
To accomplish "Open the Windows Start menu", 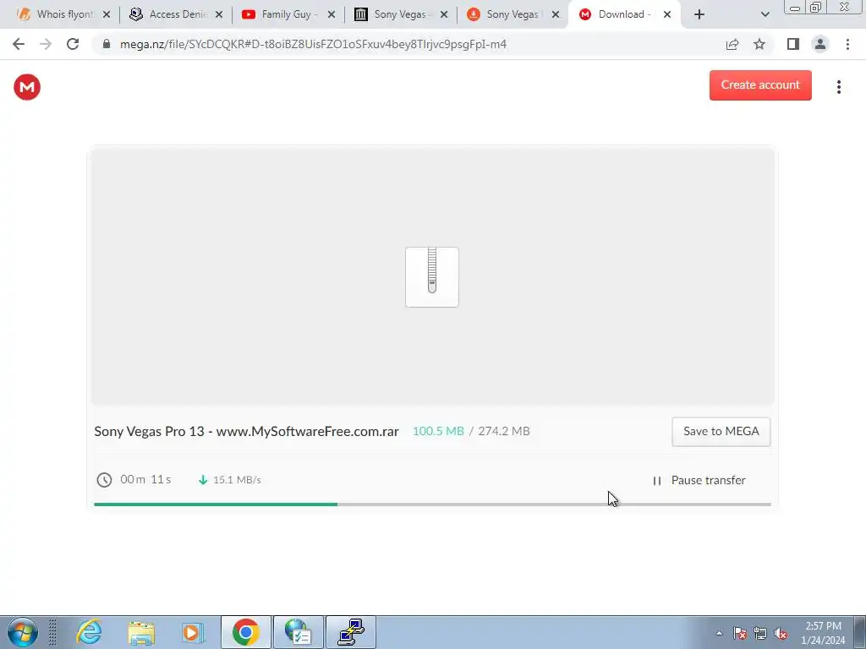I will (23, 632).
